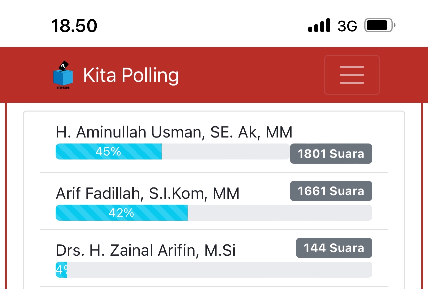
Task: Tap the battery indicator icon
Action: click(379, 26)
